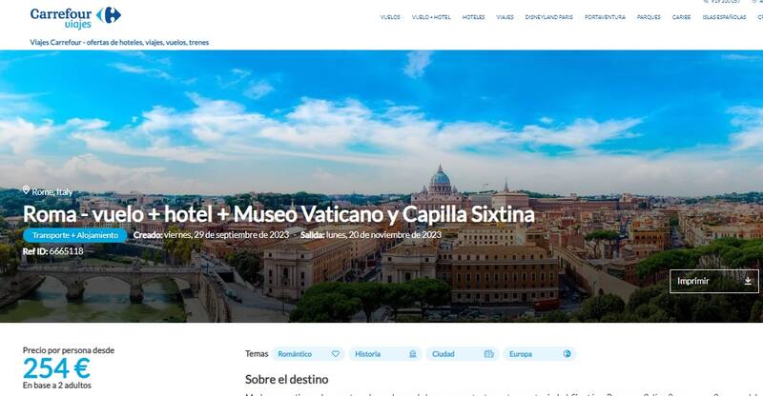Open the Vuelos menu item
This screenshot has height=396, width=763.
(x=390, y=17)
